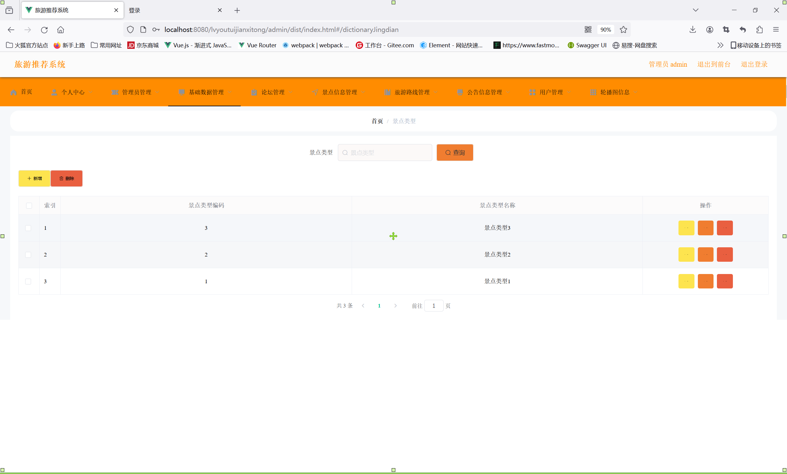Viewport: 787px width, 474px height.
Task: Click the browser home icon
Action: 60,30
